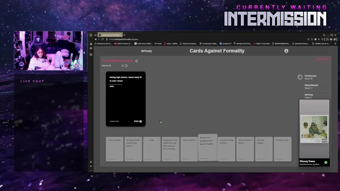This screenshot has height=191, width=340.
Task: Click the sidebar icon below the Opera logo
Action: (91, 44)
